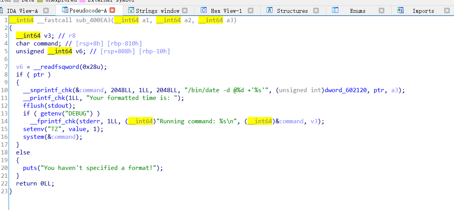Select variable v3 in its declaration
This screenshot has height=210, width=454.
coord(48,35)
